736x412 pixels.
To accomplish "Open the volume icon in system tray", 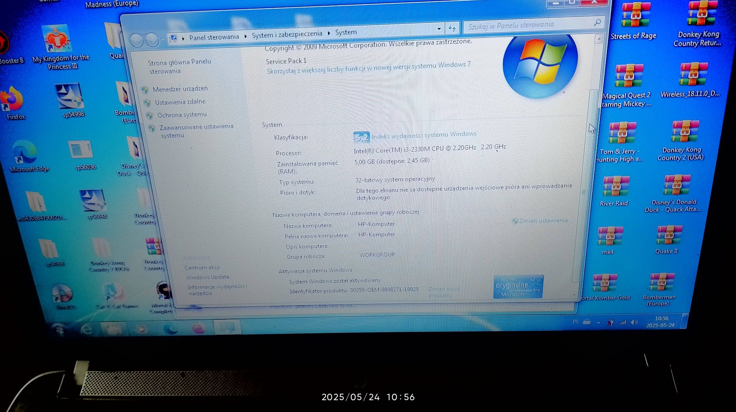I will (x=634, y=322).
